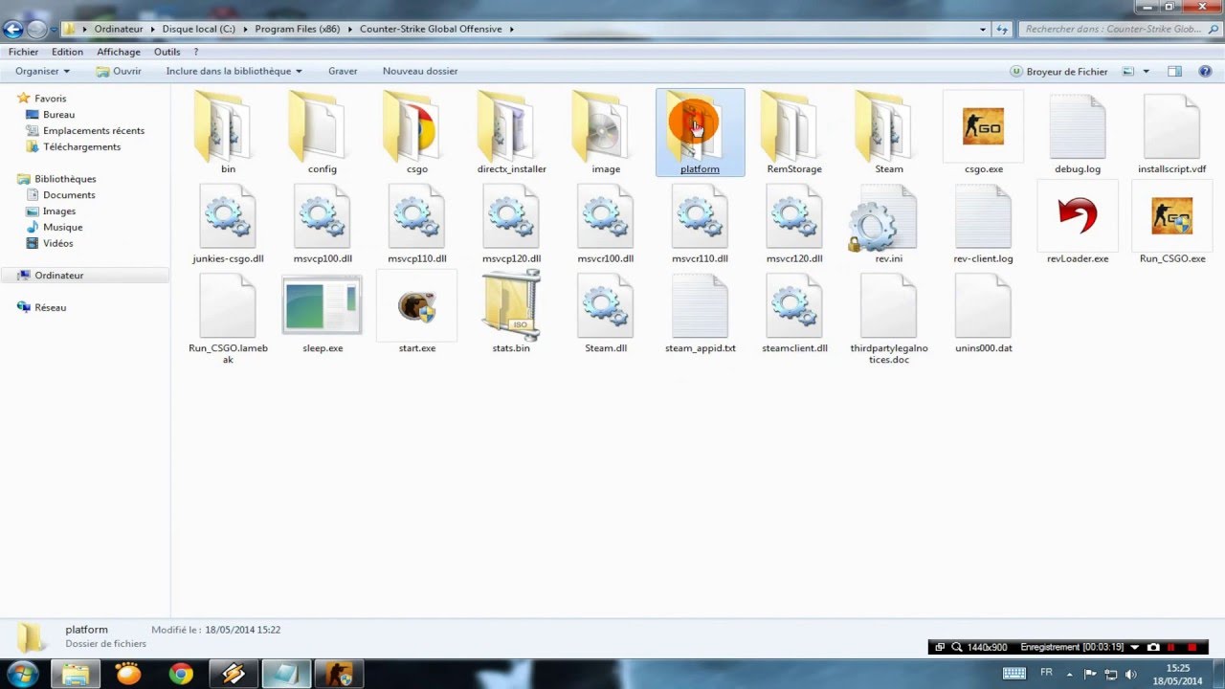Select steam_appid.txt file
Image resolution: width=1225 pixels, height=689 pixels.
(700, 313)
